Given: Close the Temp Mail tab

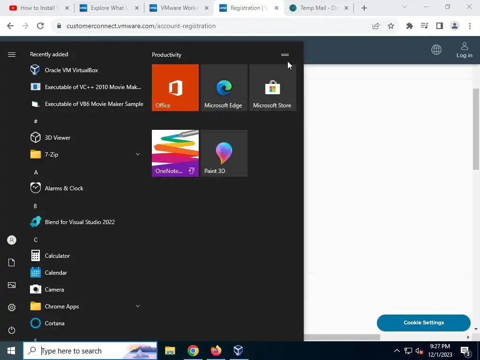Looking at the screenshot, I should tap(346, 8).
